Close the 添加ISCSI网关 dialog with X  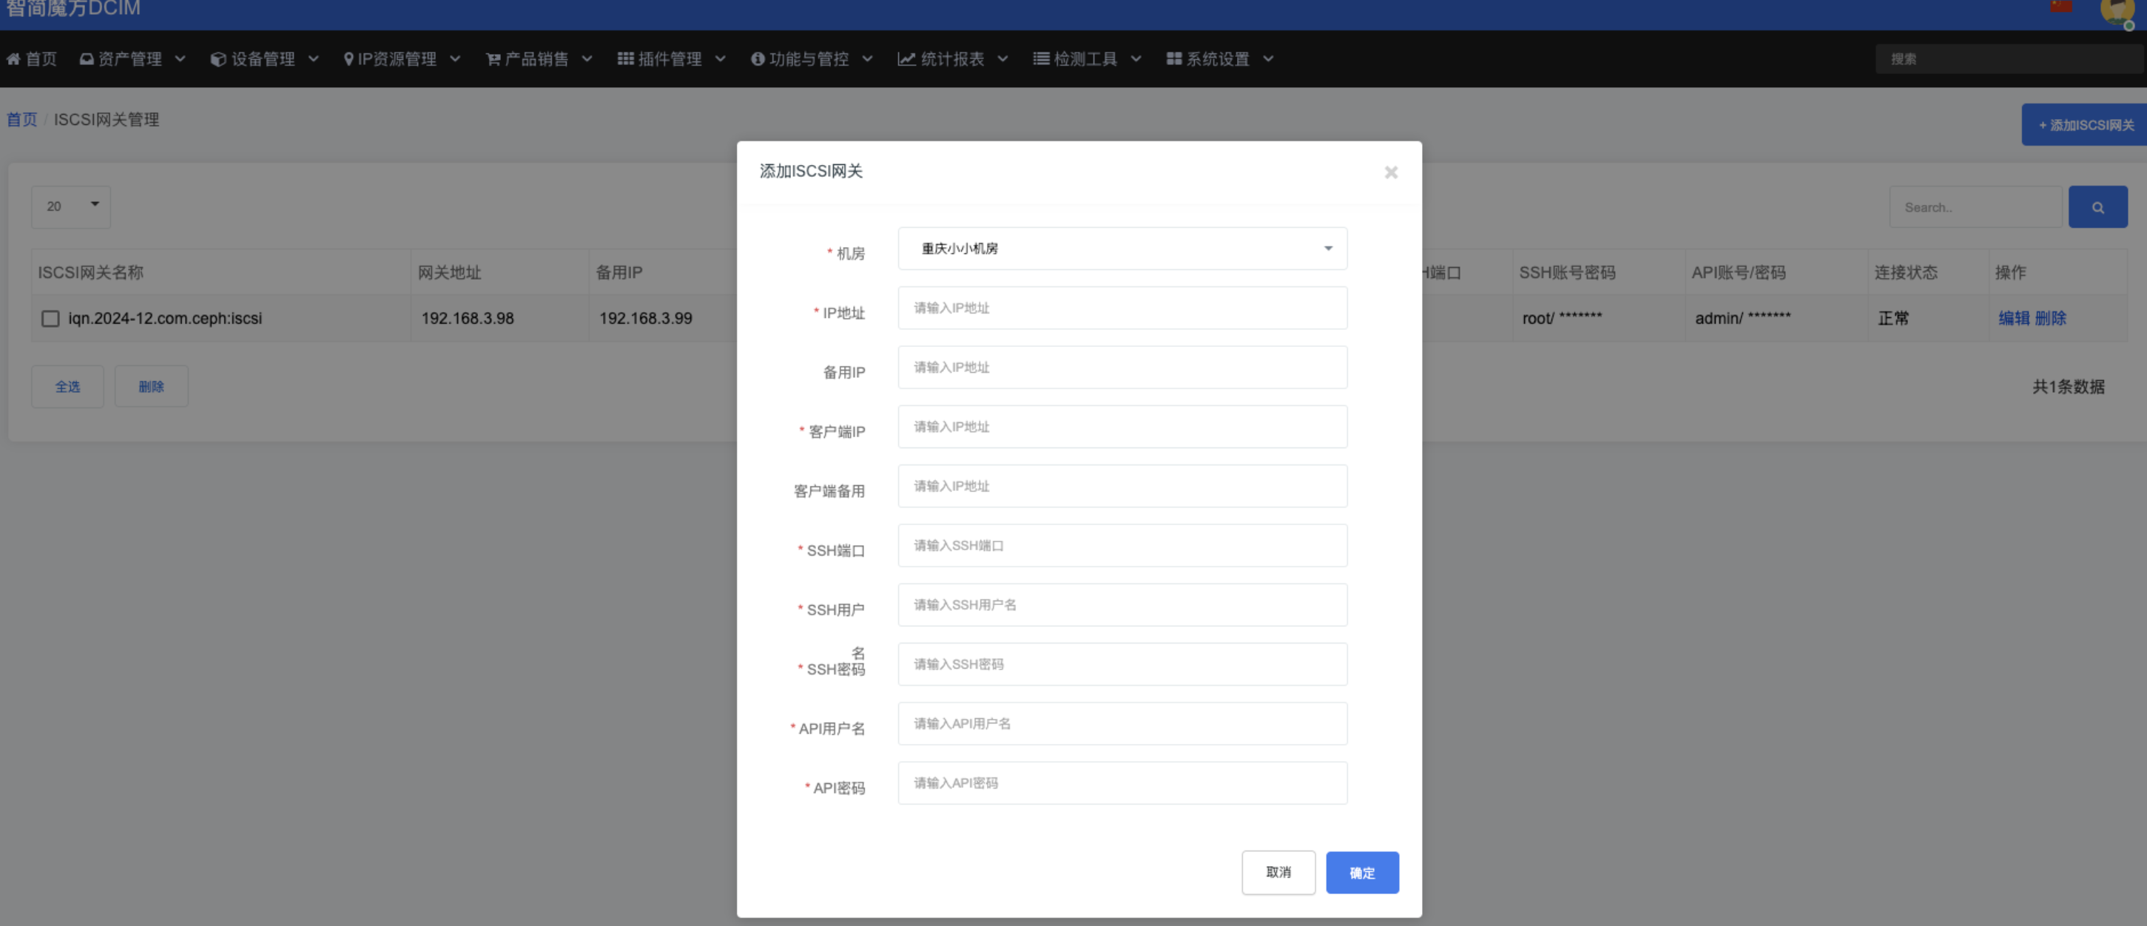pyautogui.click(x=1390, y=172)
